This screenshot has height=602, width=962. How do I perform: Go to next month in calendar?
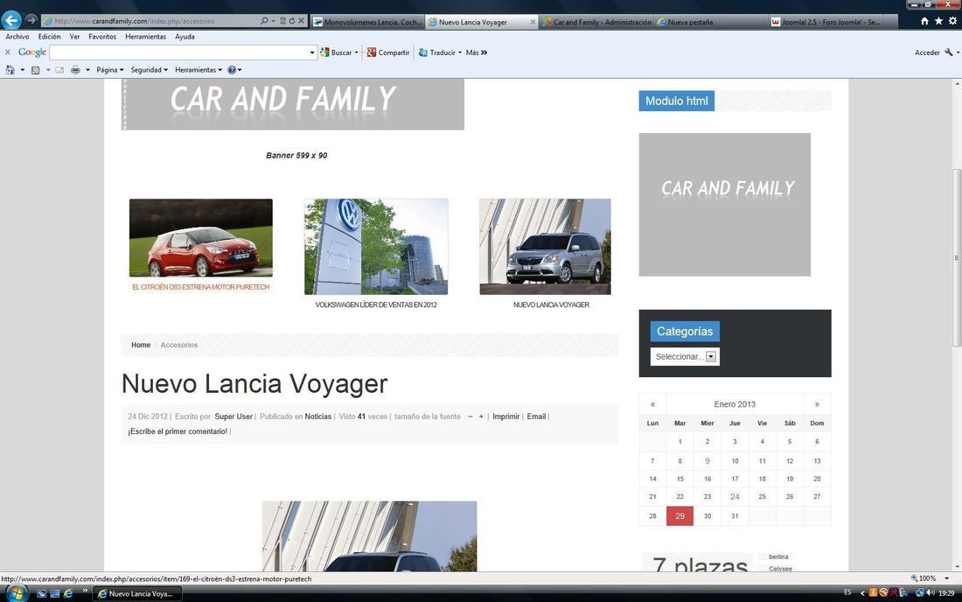point(817,404)
